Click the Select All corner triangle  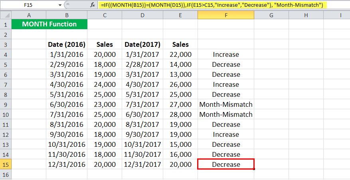click(x=6, y=15)
